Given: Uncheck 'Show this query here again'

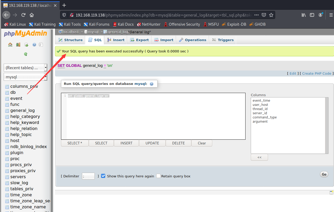Looking at the screenshot, I should point(103,176).
